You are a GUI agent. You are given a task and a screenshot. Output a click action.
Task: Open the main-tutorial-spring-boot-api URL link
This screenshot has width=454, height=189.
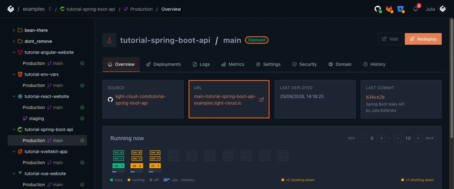(x=225, y=100)
